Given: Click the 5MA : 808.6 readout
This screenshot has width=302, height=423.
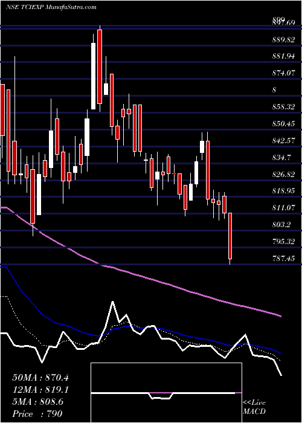Looking at the screenshot, I should click(38, 401).
